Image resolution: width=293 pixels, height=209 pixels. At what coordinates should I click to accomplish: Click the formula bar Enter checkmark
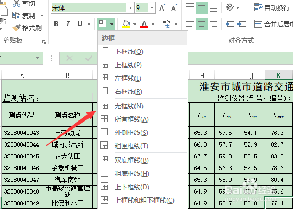point(89,58)
